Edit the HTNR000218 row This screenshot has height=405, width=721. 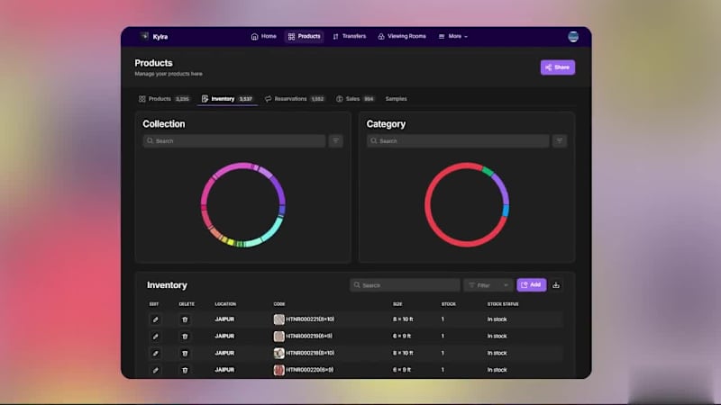[155, 353]
